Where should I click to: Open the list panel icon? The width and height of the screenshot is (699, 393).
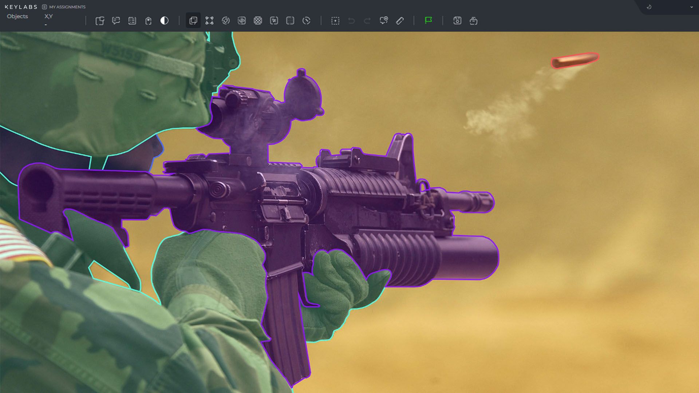[132, 21]
